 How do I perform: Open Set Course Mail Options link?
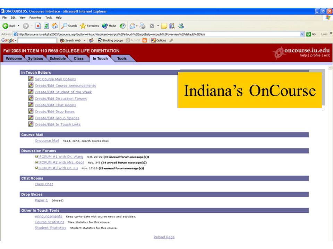pyautogui.click(x=55, y=79)
